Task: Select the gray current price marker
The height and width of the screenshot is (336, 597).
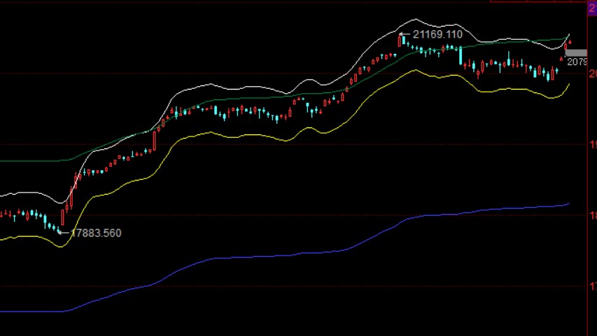Action: pos(575,52)
